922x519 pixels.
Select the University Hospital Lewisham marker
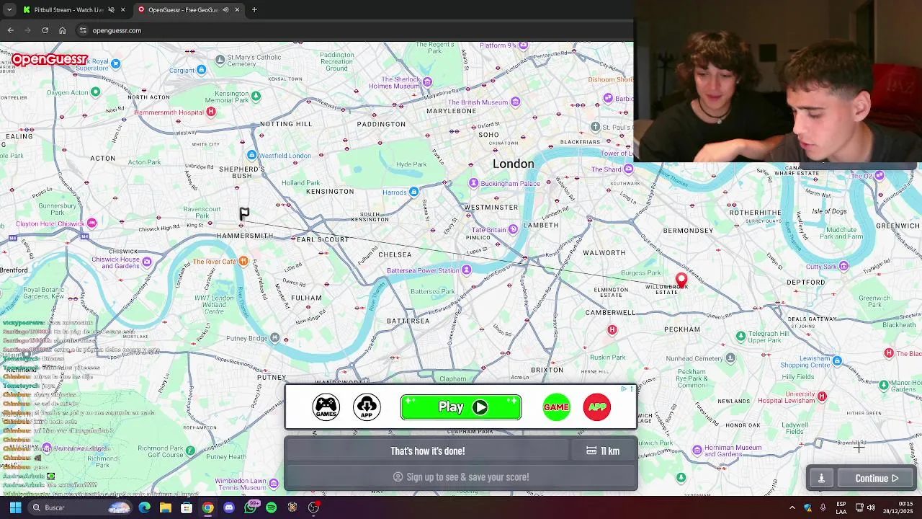point(822,396)
